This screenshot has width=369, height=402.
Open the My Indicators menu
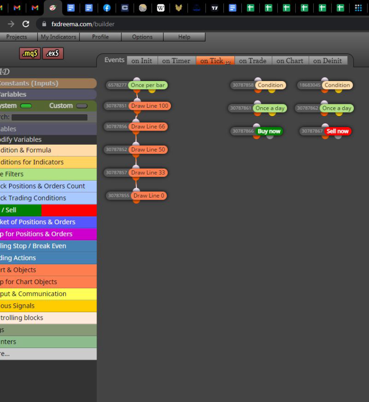click(58, 37)
